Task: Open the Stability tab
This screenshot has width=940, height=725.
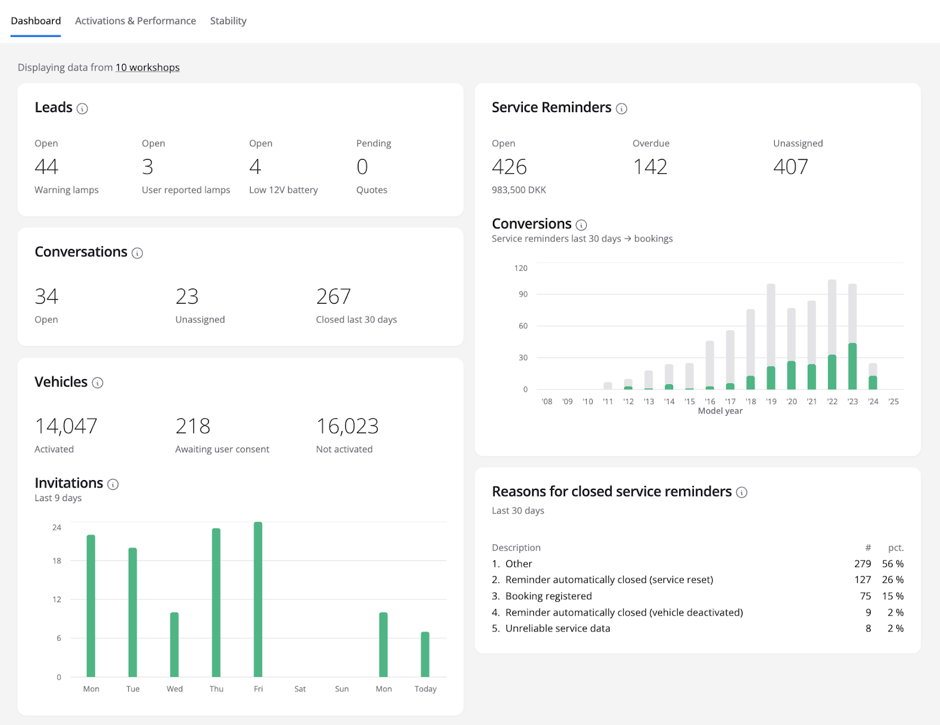Action: 228,21
